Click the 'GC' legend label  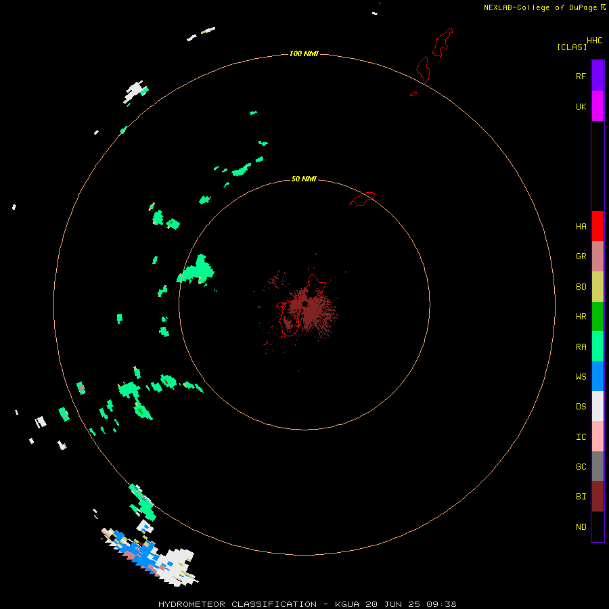pyautogui.click(x=581, y=467)
